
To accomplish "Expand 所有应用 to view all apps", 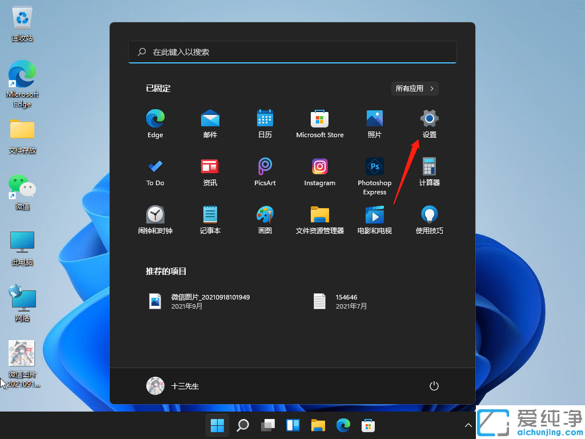I will click(x=415, y=89).
